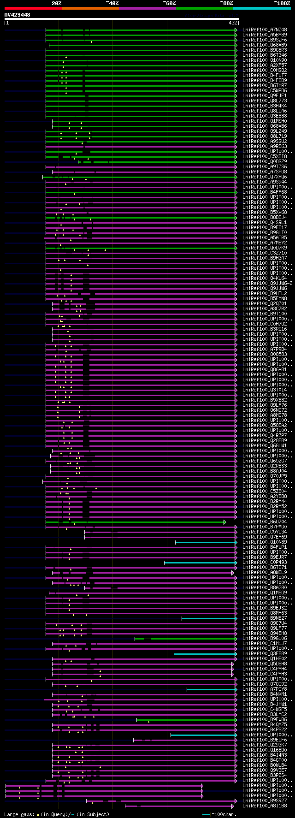The image size is (295, 818).
Task: Select the UniRef100_Q8LCA6 label
Action: (265, 111)
